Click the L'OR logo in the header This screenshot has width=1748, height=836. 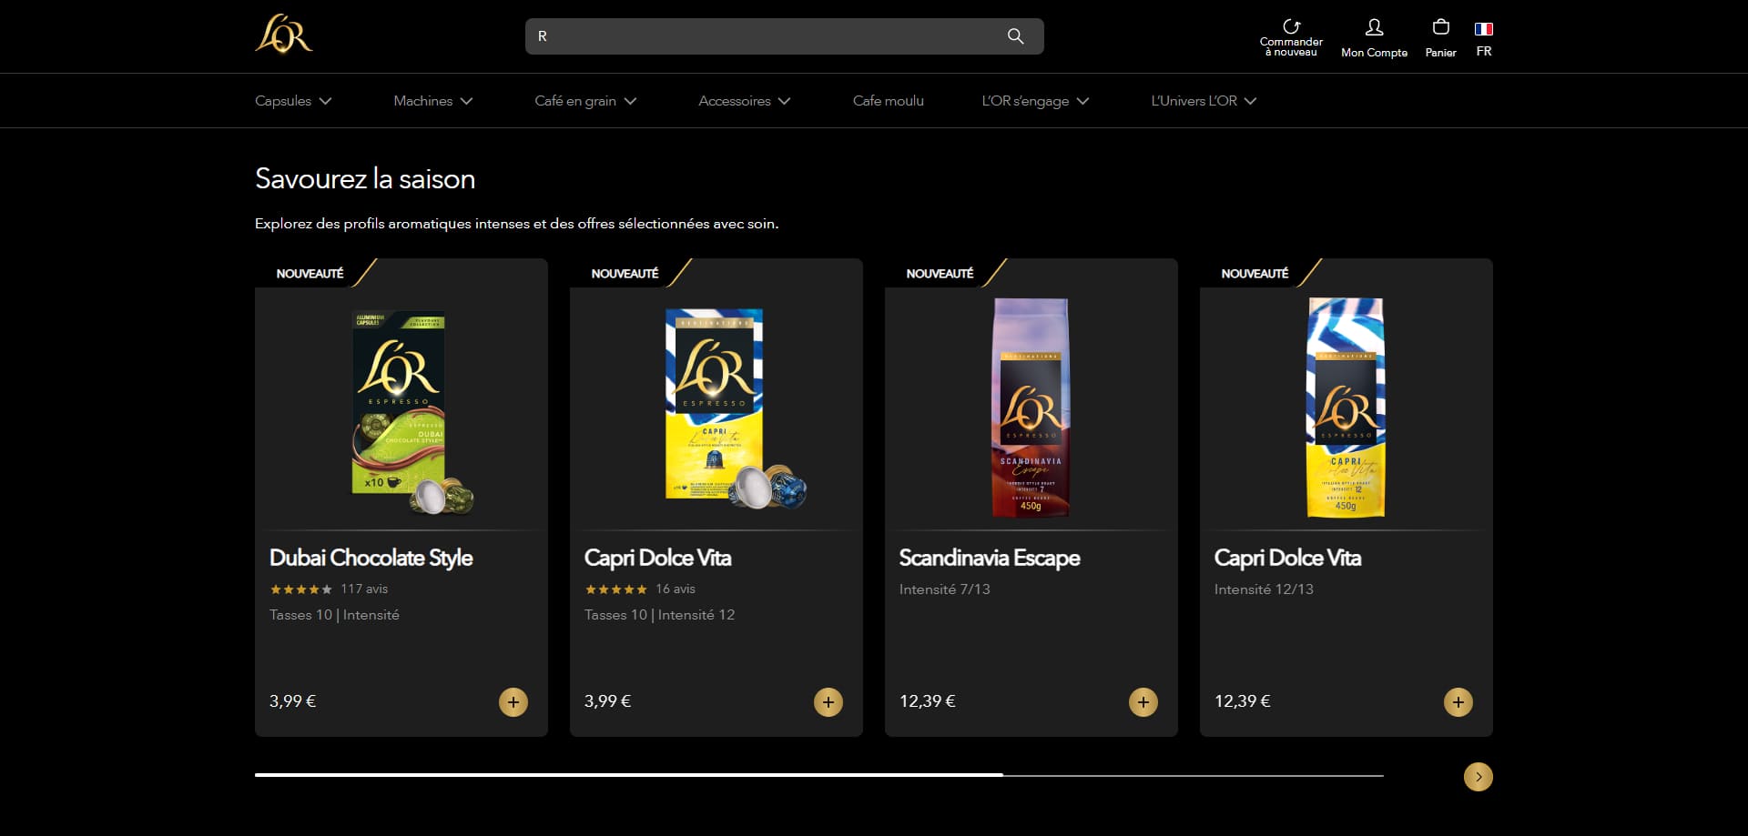click(x=284, y=35)
